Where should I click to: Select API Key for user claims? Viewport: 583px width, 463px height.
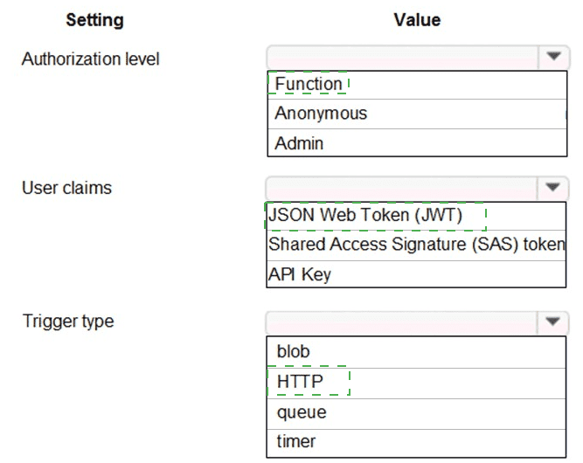point(300,274)
